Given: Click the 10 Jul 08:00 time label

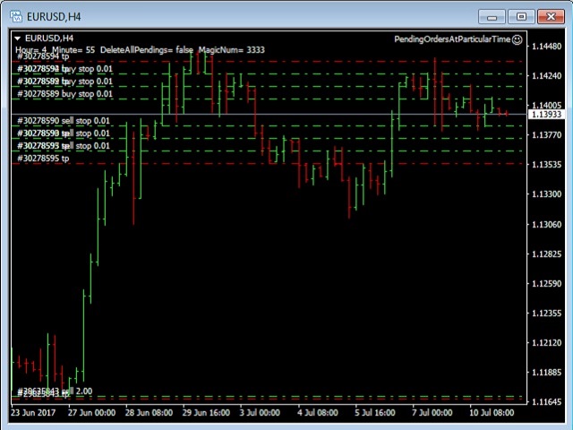Looking at the screenshot, I should pos(492,413).
